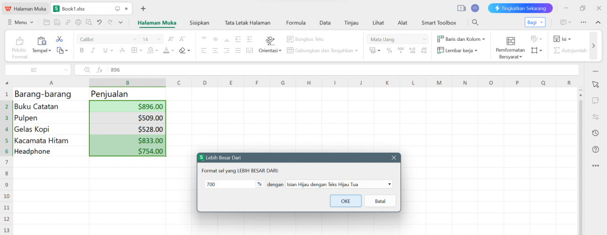Toggle center text alignment

pyautogui.click(x=215, y=50)
